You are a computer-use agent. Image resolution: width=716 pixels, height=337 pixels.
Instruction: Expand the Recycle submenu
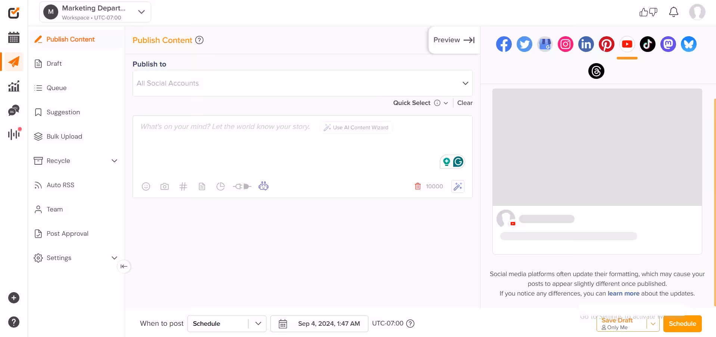115,161
